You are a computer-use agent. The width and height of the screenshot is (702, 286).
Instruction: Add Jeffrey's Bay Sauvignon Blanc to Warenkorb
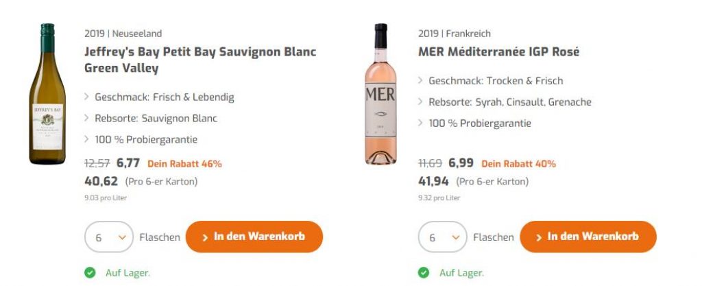coord(254,237)
